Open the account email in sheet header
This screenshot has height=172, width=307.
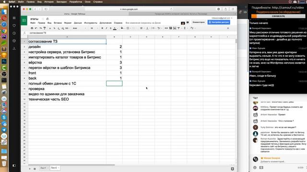(221, 18)
